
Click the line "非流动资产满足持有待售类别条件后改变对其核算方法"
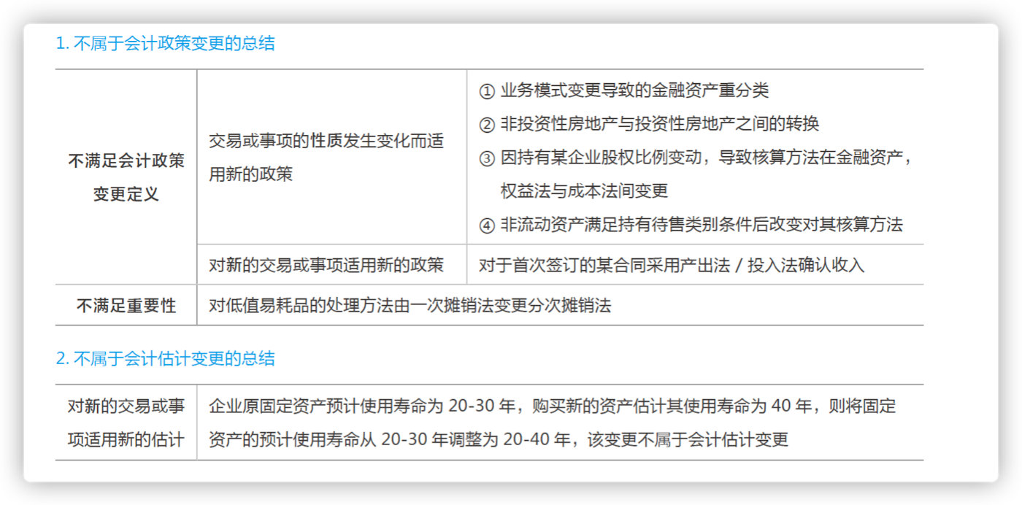point(702,225)
